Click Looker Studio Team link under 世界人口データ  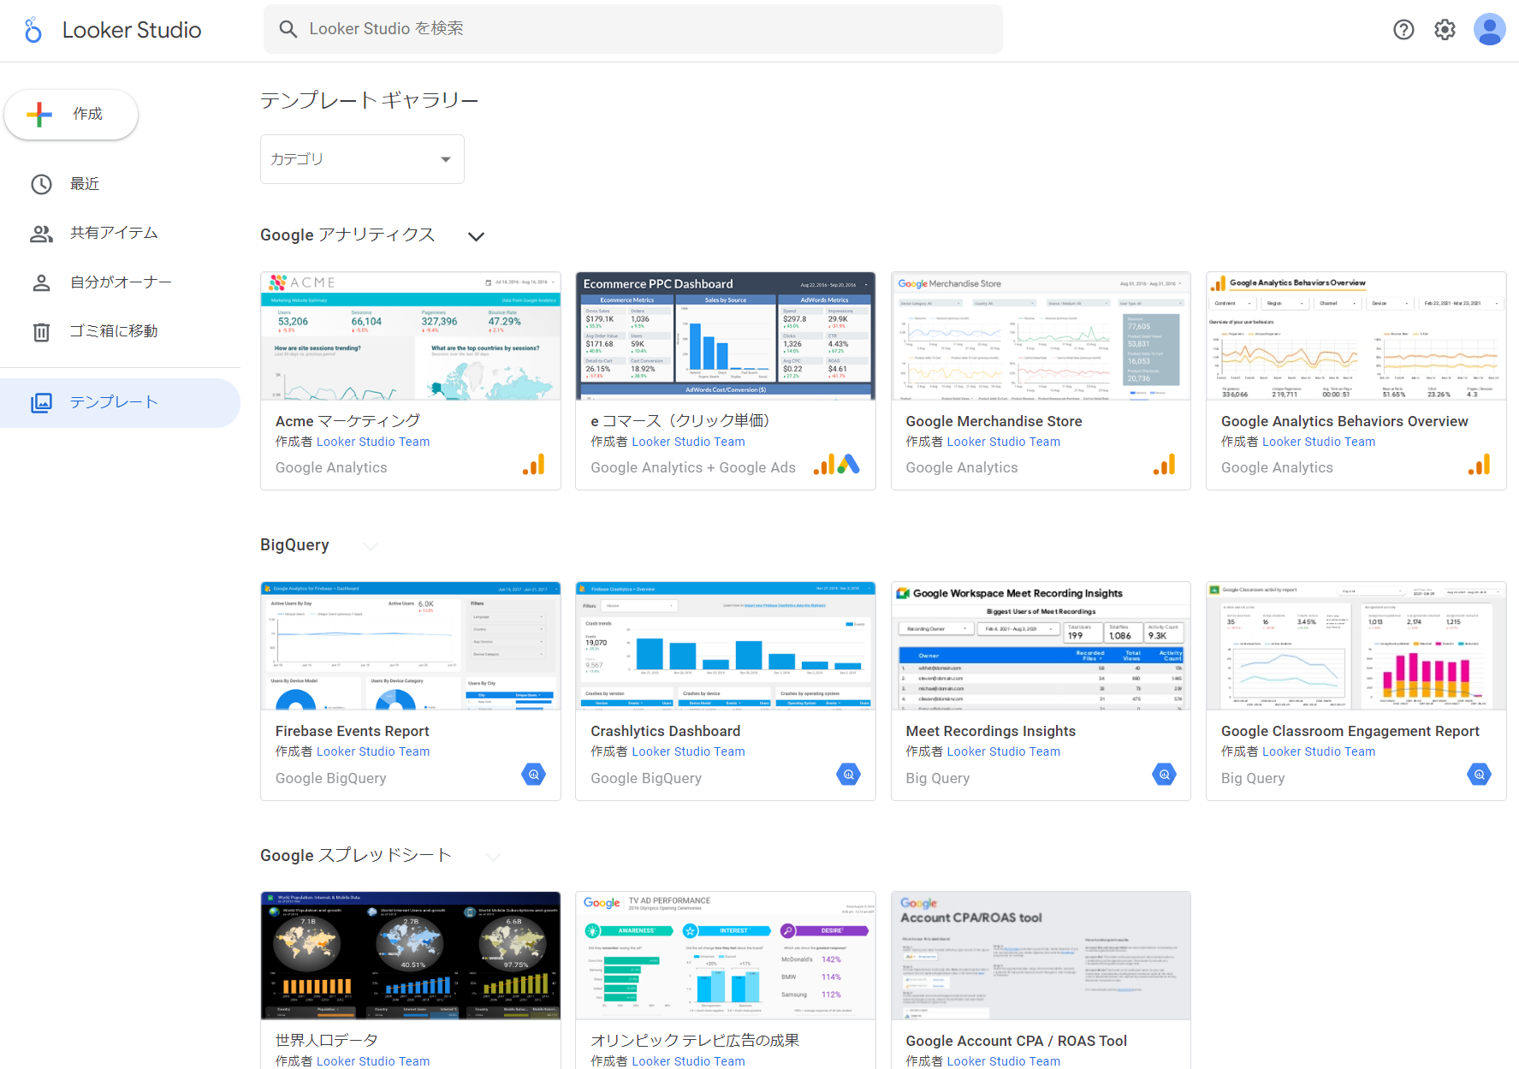tap(373, 1061)
